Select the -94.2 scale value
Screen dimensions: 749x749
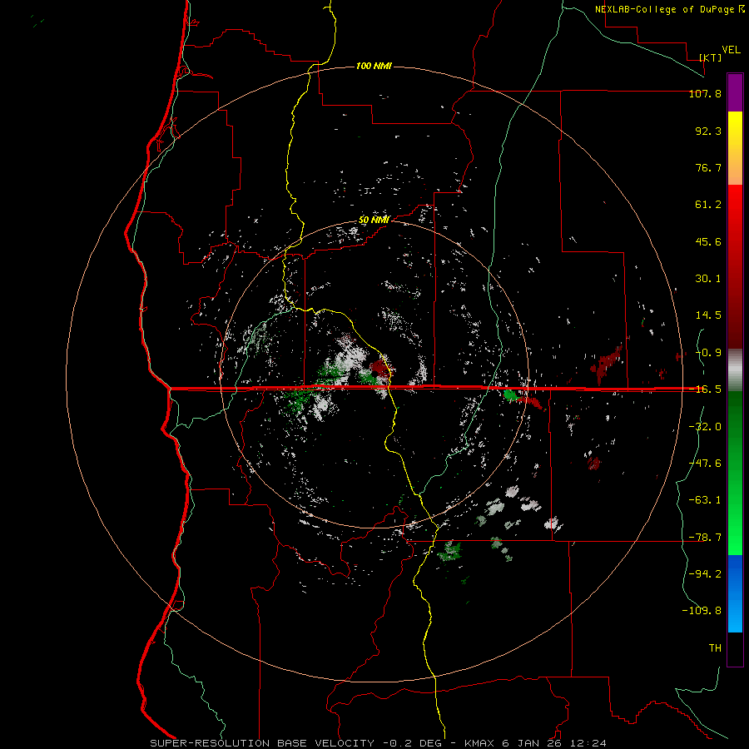pyautogui.click(x=705, y=573)
